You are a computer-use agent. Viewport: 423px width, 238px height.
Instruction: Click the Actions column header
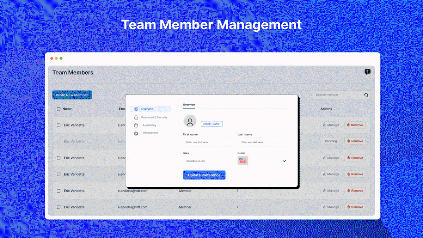[x=326, y=109]
